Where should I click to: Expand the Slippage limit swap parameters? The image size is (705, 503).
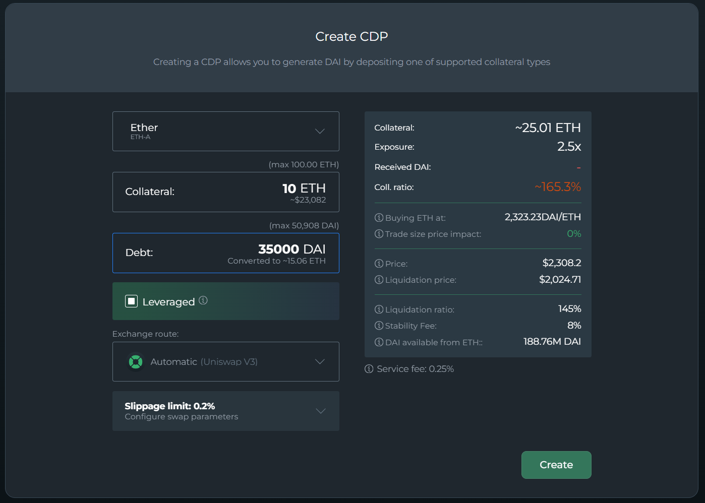click(x=226, y=411)
